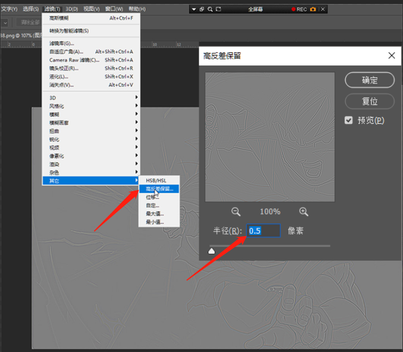403x352 pixels.
Task: Click the 半径 radius input field
Action: [x=263, y=230]
